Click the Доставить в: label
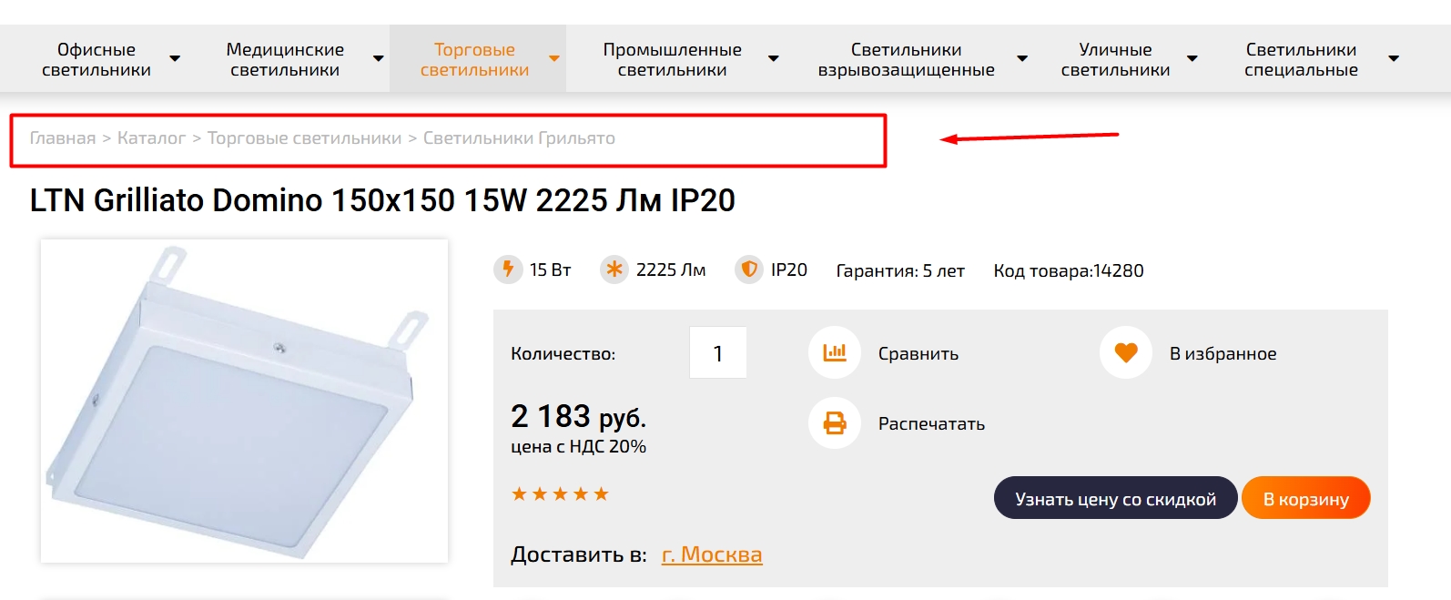Image resolution: width=1451 pixels, height=600 pixels. click(579, 554)
